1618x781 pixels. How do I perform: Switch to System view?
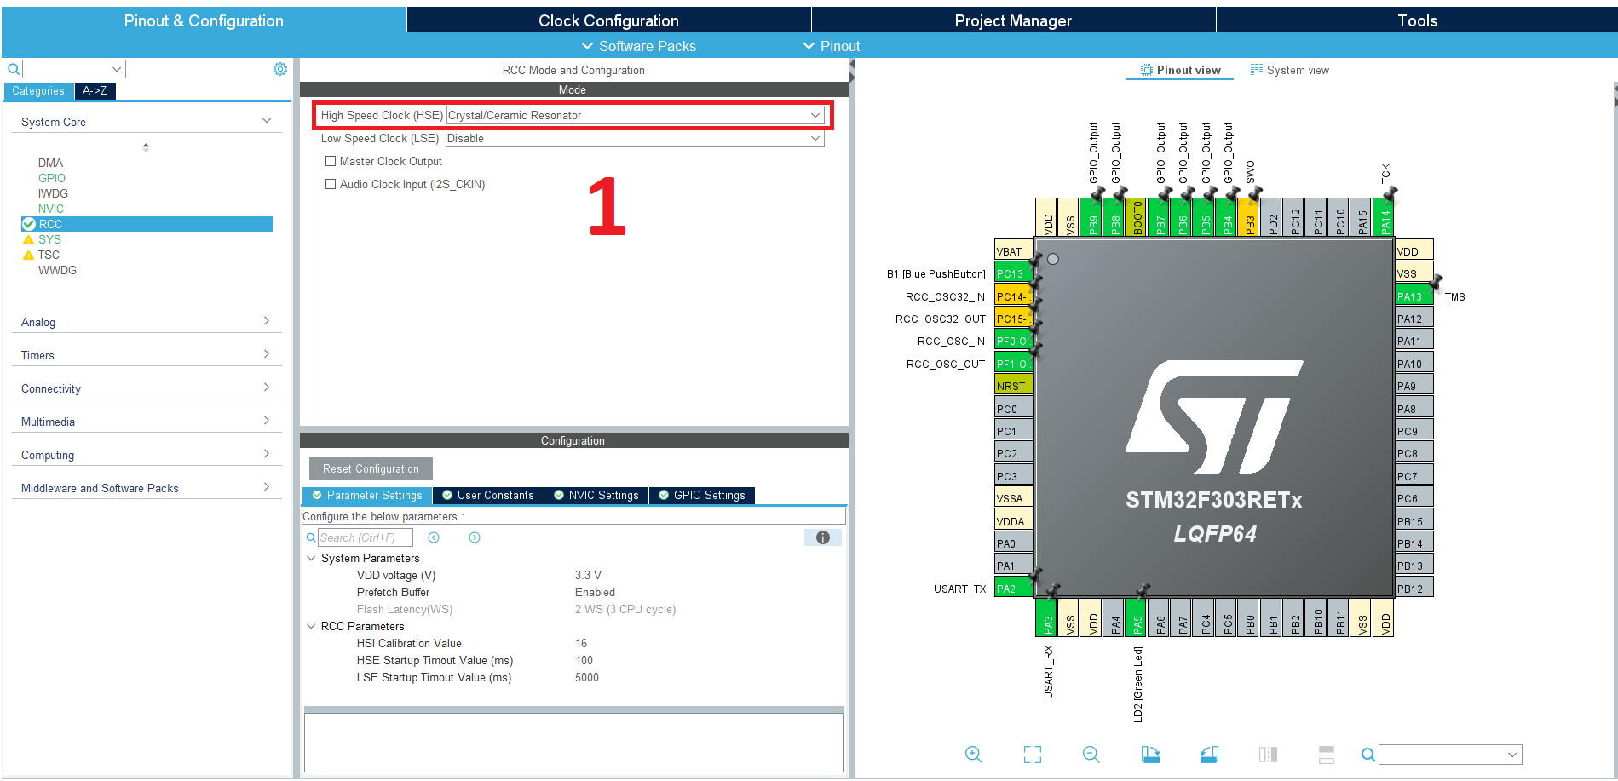[x=1289, y=70]
